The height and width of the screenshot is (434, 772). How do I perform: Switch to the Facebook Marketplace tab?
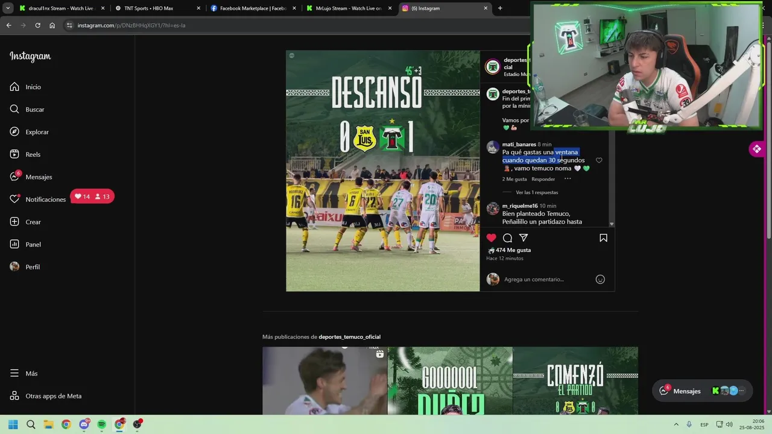point(253,8)
